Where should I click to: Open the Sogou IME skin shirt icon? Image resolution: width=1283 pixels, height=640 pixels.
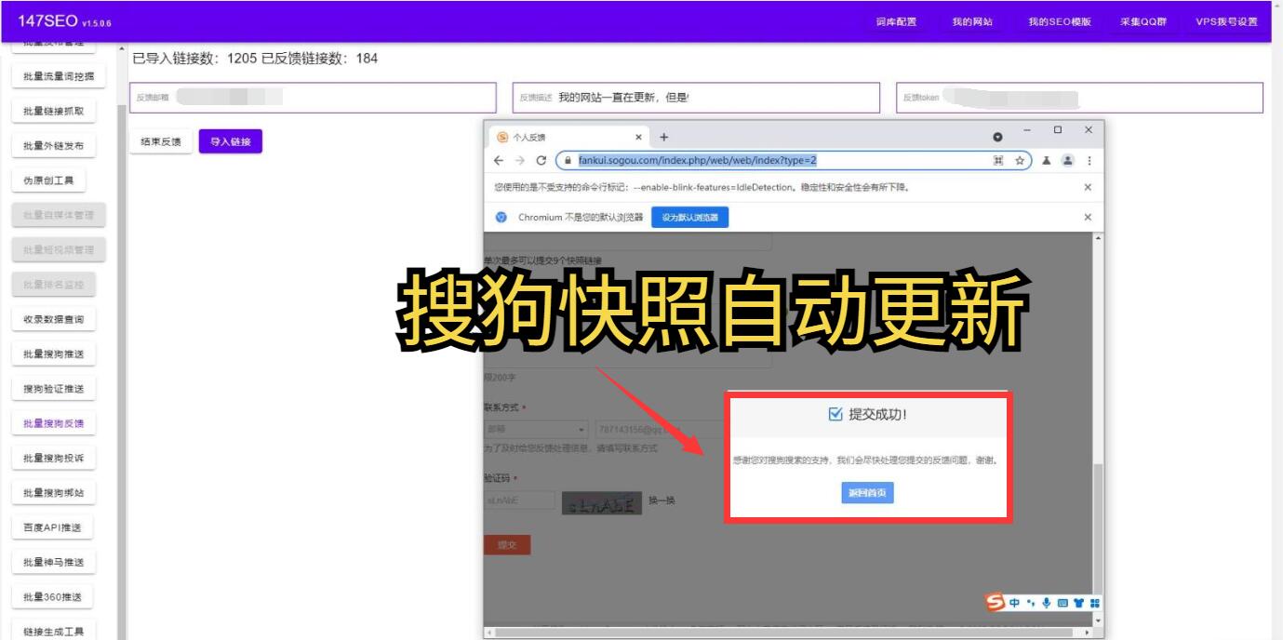[1078, 603]
